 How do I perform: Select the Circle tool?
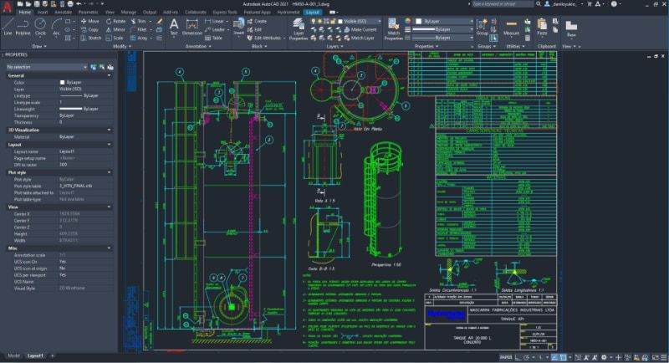[x=40, y=27]
